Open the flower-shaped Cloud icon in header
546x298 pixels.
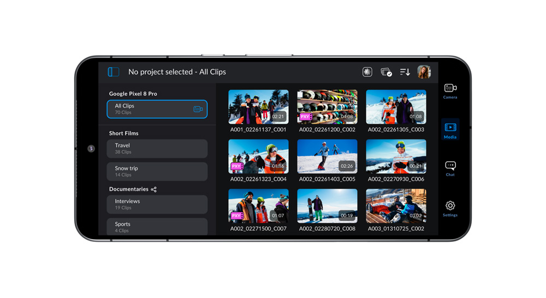click(367, 72)
